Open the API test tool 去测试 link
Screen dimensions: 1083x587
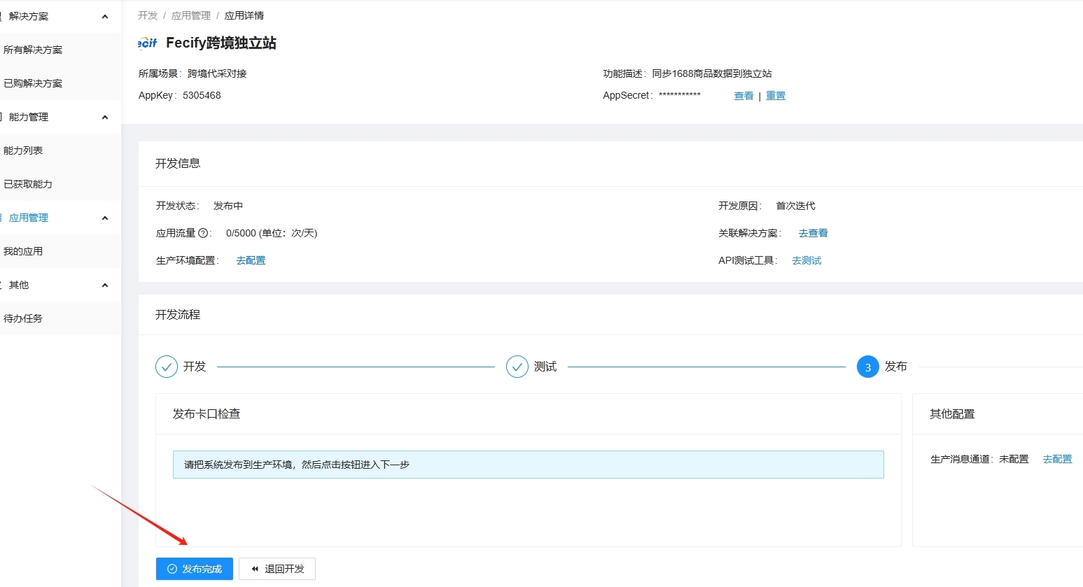click(806, 260)
